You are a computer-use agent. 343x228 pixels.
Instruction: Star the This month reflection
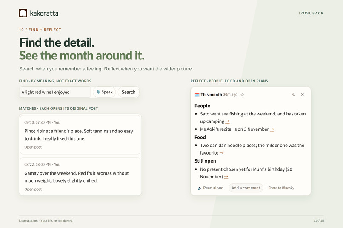pos(242,95)
